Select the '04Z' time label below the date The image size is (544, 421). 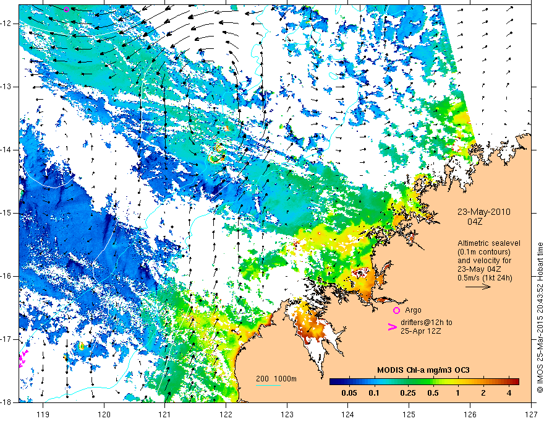(x=475, y=222)
